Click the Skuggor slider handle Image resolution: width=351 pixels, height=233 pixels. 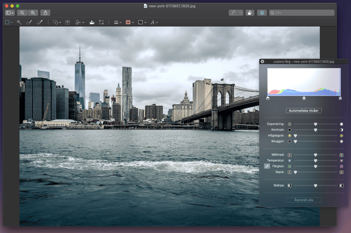295,142
